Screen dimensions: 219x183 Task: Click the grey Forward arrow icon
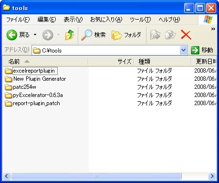[x=48, y=35]
